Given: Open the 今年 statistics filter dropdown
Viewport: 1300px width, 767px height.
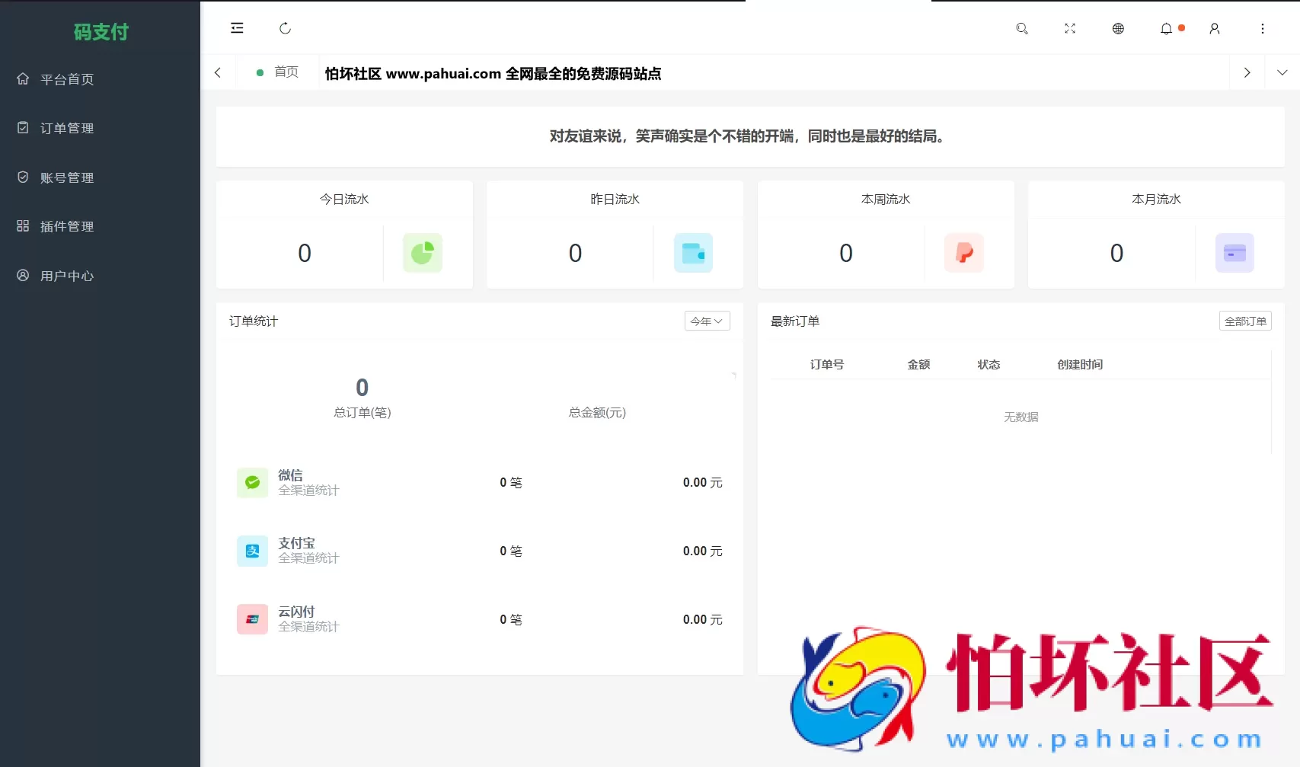Looking at the screenshot, I should click(707, 321).
